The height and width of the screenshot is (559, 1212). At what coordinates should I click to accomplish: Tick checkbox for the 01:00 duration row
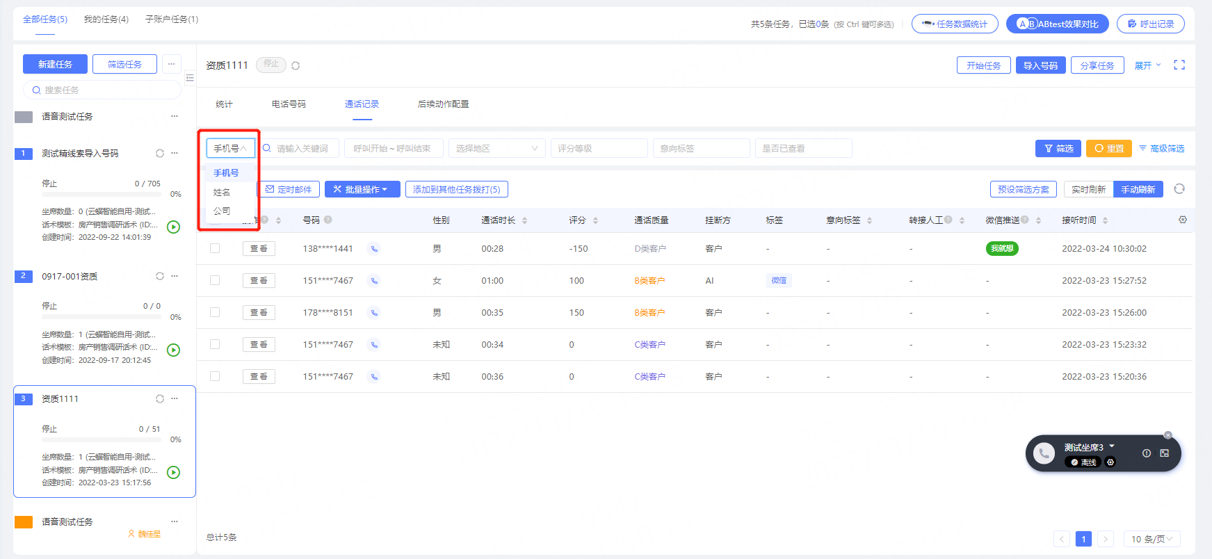(215, 280)
